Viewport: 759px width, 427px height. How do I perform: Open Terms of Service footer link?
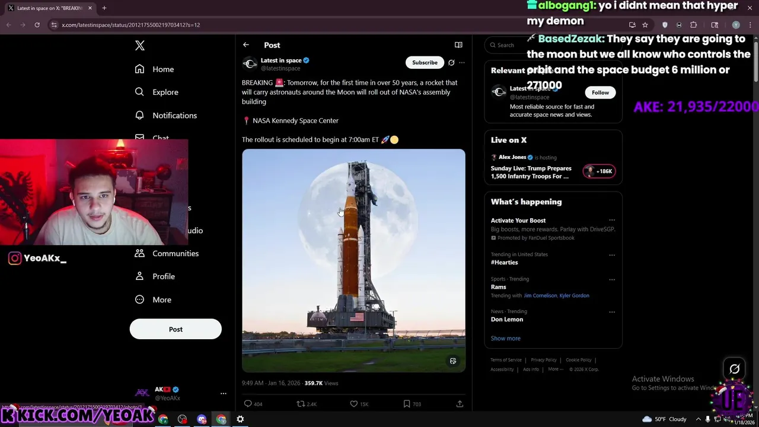tap(506, 360)
